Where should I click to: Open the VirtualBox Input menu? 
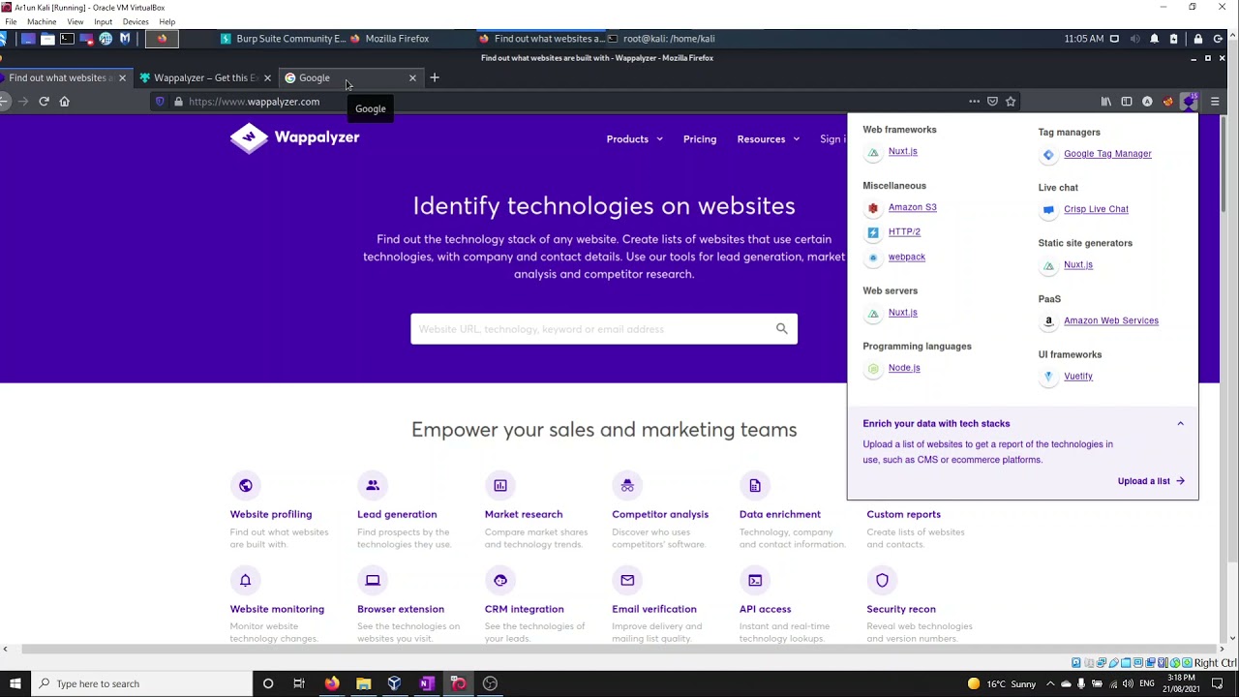click(103, 21)
